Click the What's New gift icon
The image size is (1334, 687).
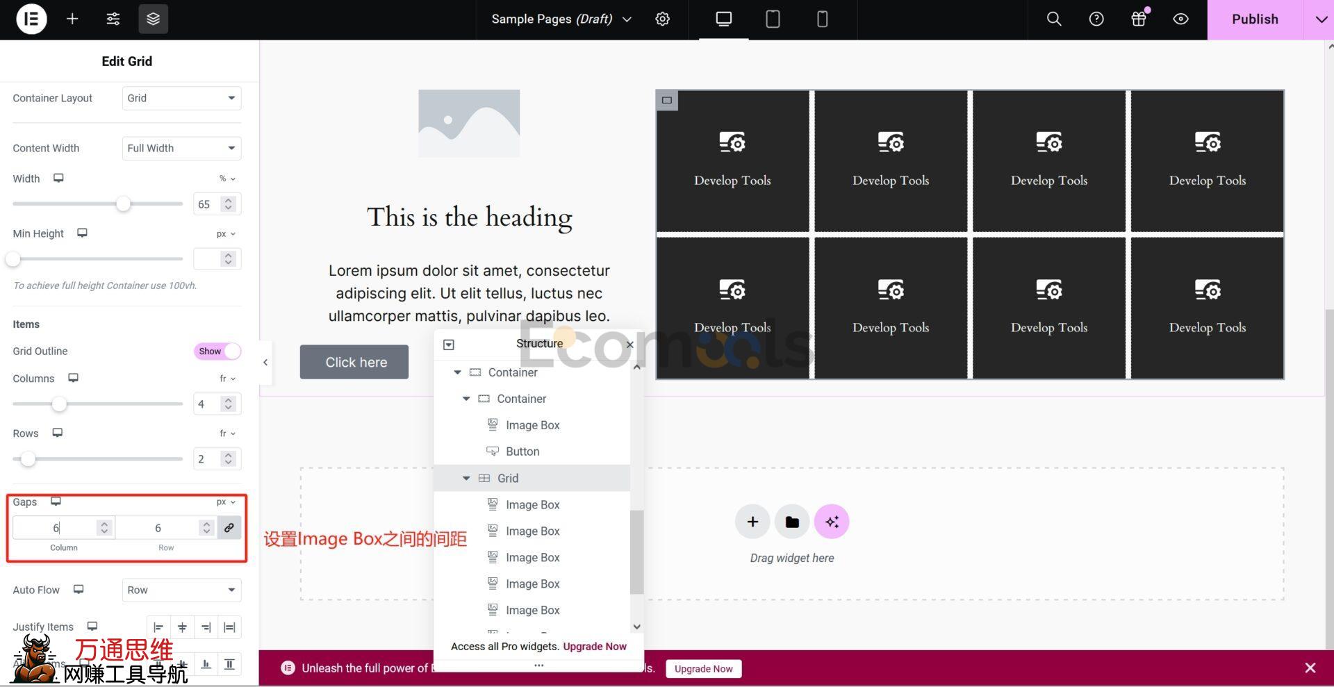pyautogui.click(x=1138, y=19)
